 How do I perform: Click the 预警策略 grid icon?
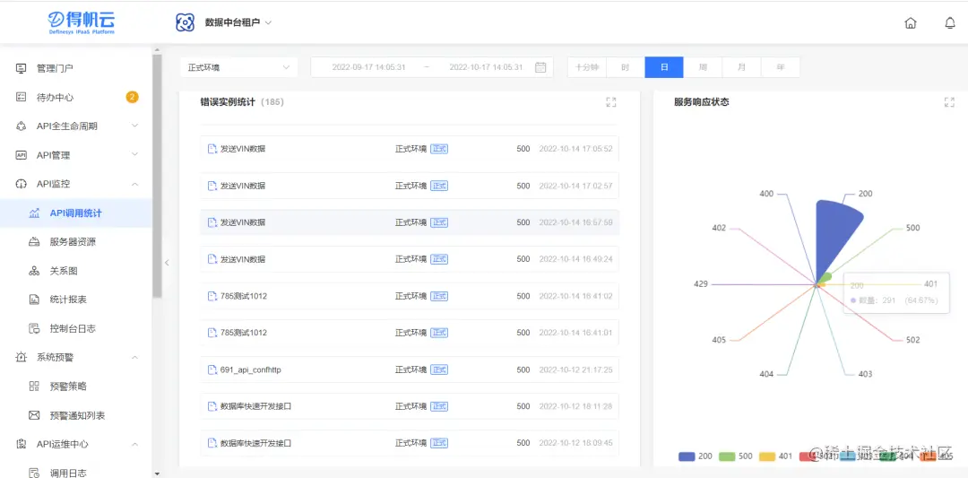[35, 387]
